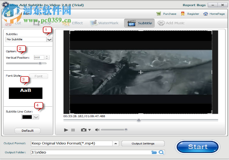This screenshot has height=160, width=229.
Task: Open the Output Format dropdown arrow
Action: tap(116, 143)
